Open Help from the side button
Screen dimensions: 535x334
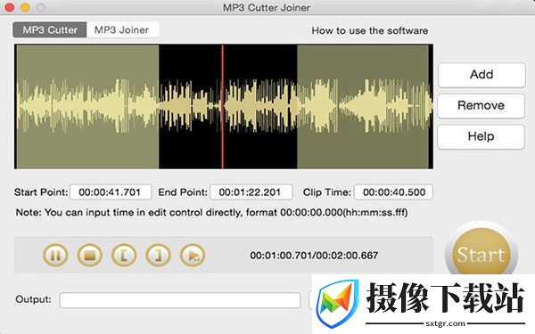pyautogui.click(x=481, y=136)
